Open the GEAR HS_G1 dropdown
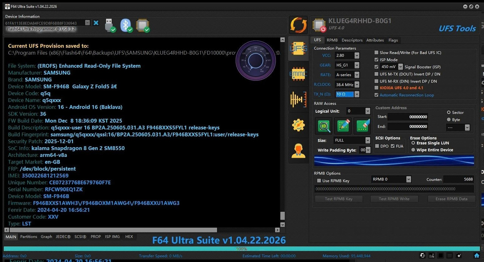 pyautogui.click(x=357, y=65)
